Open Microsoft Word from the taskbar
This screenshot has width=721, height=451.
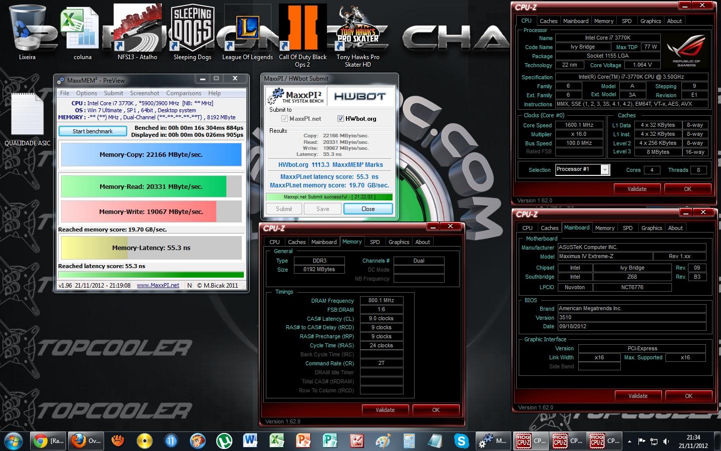(x=250, y=441)
